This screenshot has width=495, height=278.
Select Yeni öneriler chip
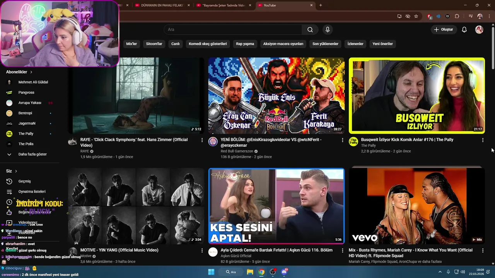(382, 44)
